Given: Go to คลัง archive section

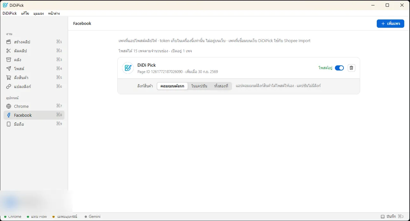Looking at the screenshot, I should click(34, 60).
